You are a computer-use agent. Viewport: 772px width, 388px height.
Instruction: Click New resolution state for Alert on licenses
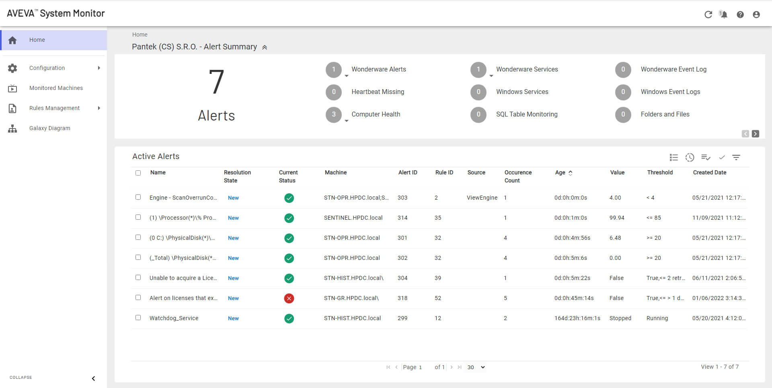233,298
